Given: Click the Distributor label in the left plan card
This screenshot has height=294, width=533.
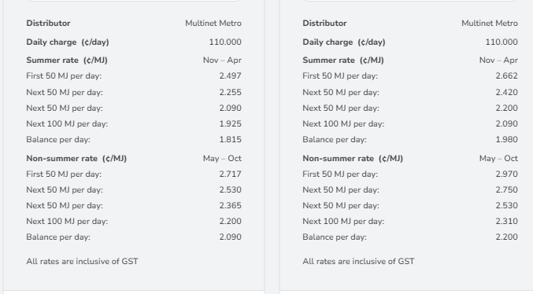Looking at the screenshot, I should (x=48, y=23).
